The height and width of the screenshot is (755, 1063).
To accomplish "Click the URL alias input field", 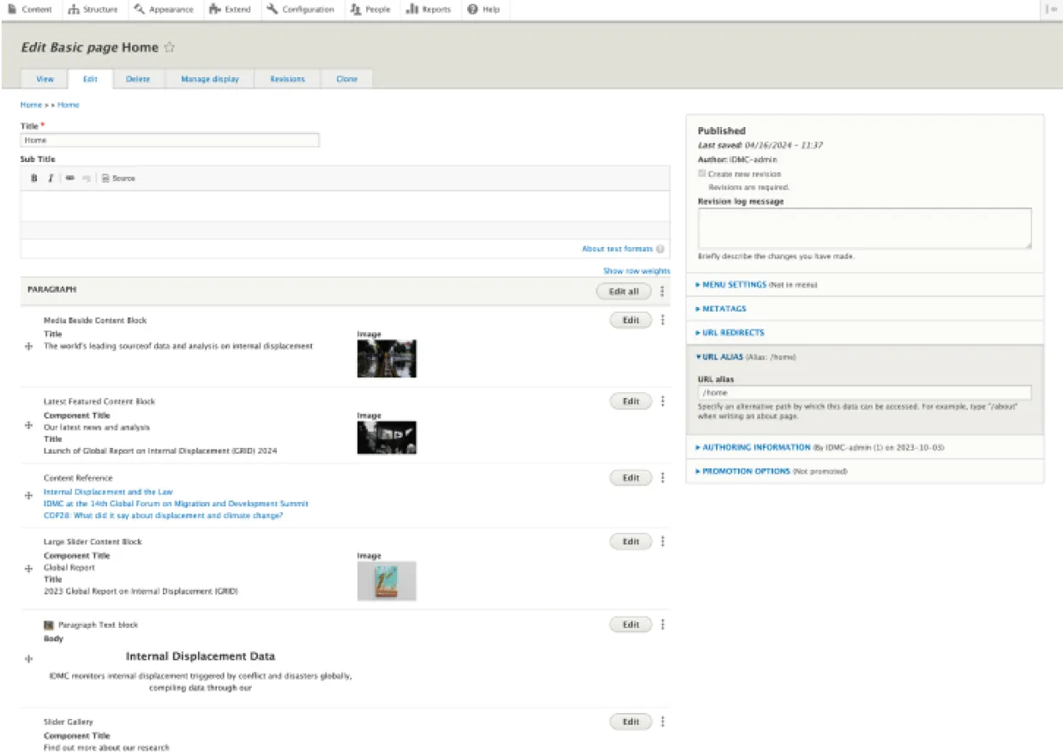I will (864, 393).
